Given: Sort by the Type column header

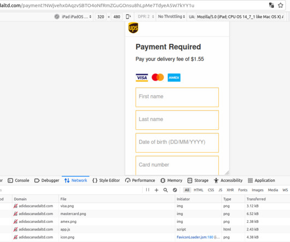Looking at the screenshot, I should coord(233,199).
